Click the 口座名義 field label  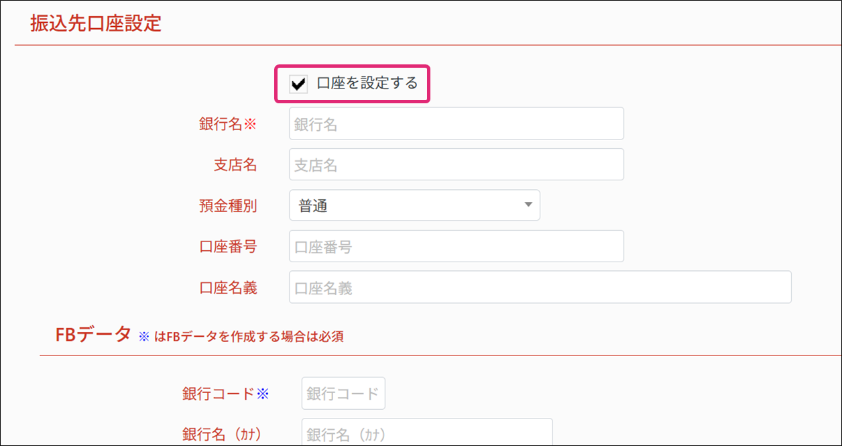click(x=227, y=288)
